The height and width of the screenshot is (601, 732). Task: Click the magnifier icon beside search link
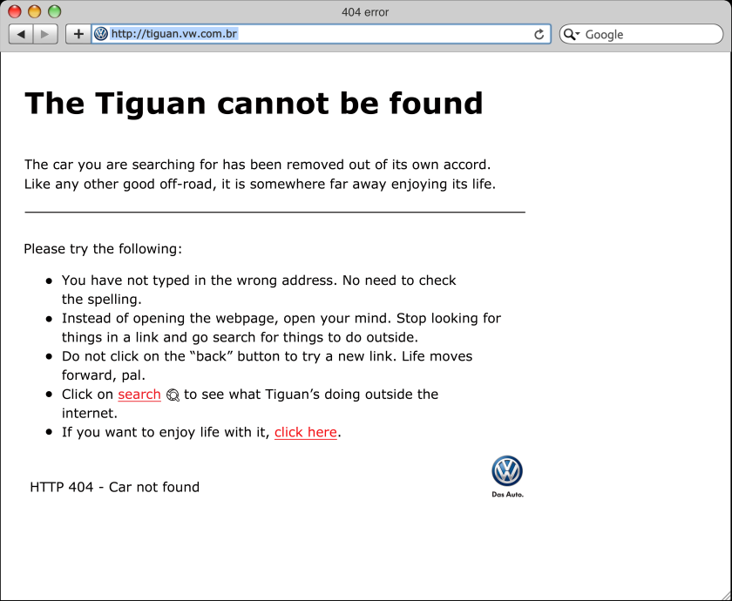point(173,395)
